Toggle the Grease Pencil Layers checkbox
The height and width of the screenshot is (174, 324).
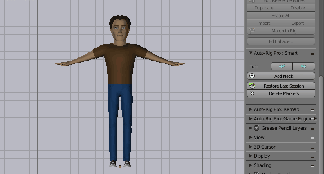point(256,128)
